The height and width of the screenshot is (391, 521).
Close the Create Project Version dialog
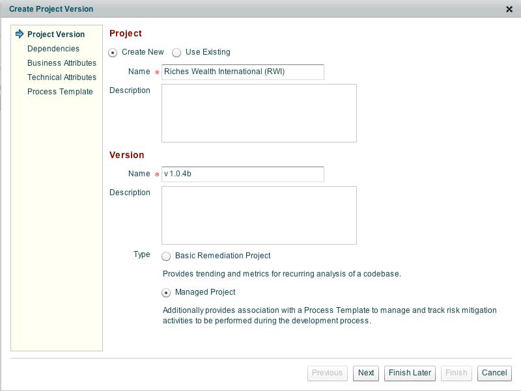coord(509,9)
